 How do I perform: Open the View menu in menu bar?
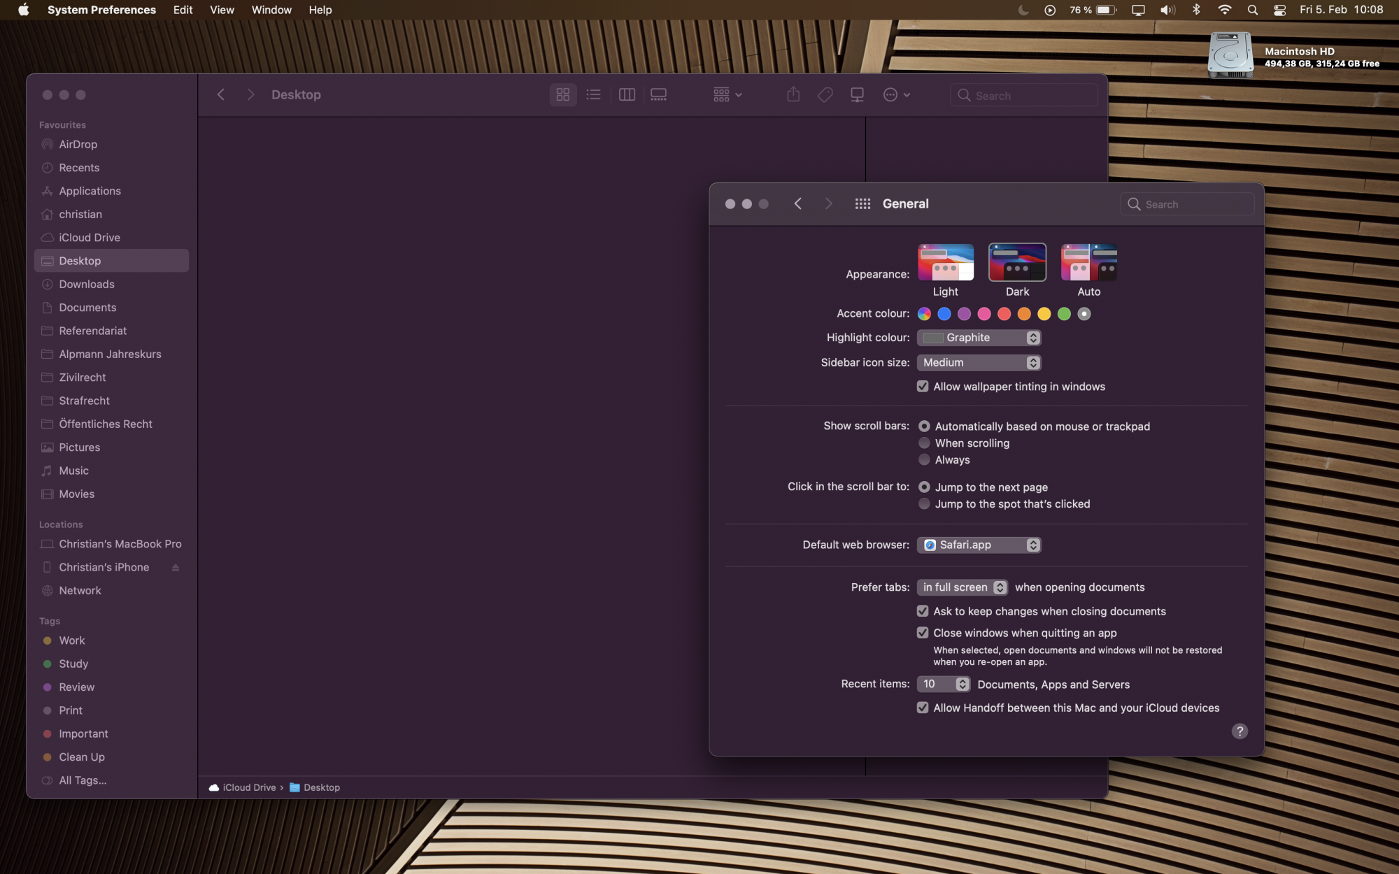(220, 10)
